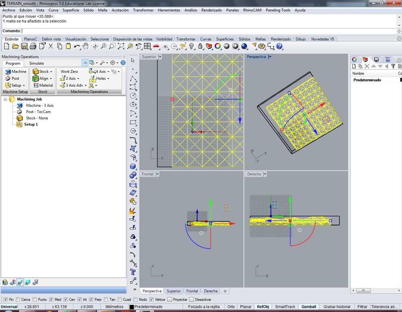Click the Comando input field
The width and height of the screenshot is (402, 312).
click(x=209, y=31)
